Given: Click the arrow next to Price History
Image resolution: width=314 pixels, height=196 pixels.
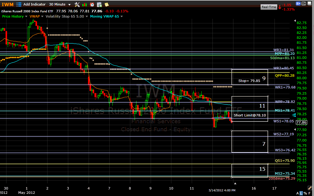Looking at the screenshot, I should coord(26,17).
